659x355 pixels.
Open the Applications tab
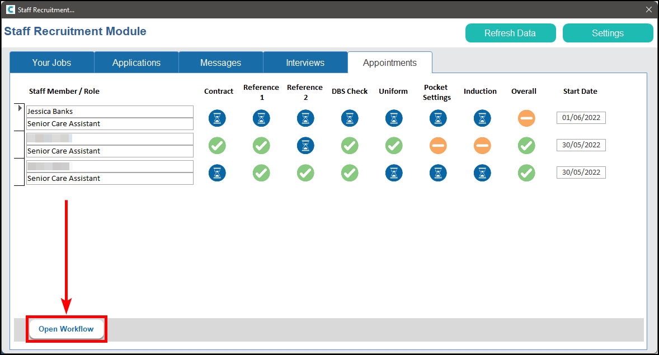click(x=136, y=63)
